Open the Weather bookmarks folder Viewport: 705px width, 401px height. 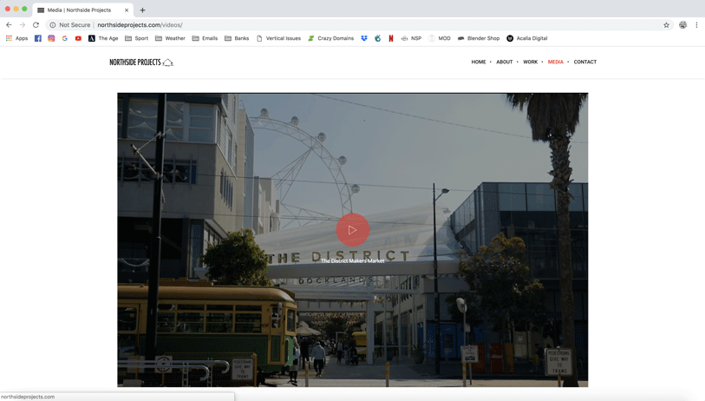coord(170,38)
